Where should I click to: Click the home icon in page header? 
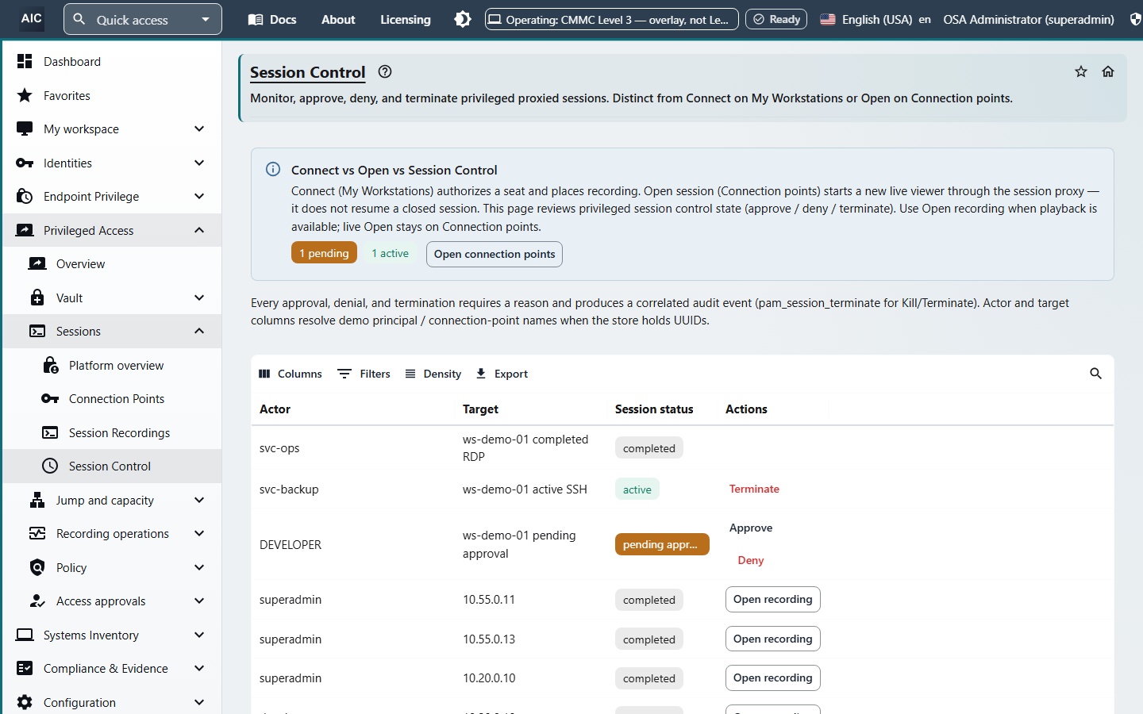(1108, 71)
